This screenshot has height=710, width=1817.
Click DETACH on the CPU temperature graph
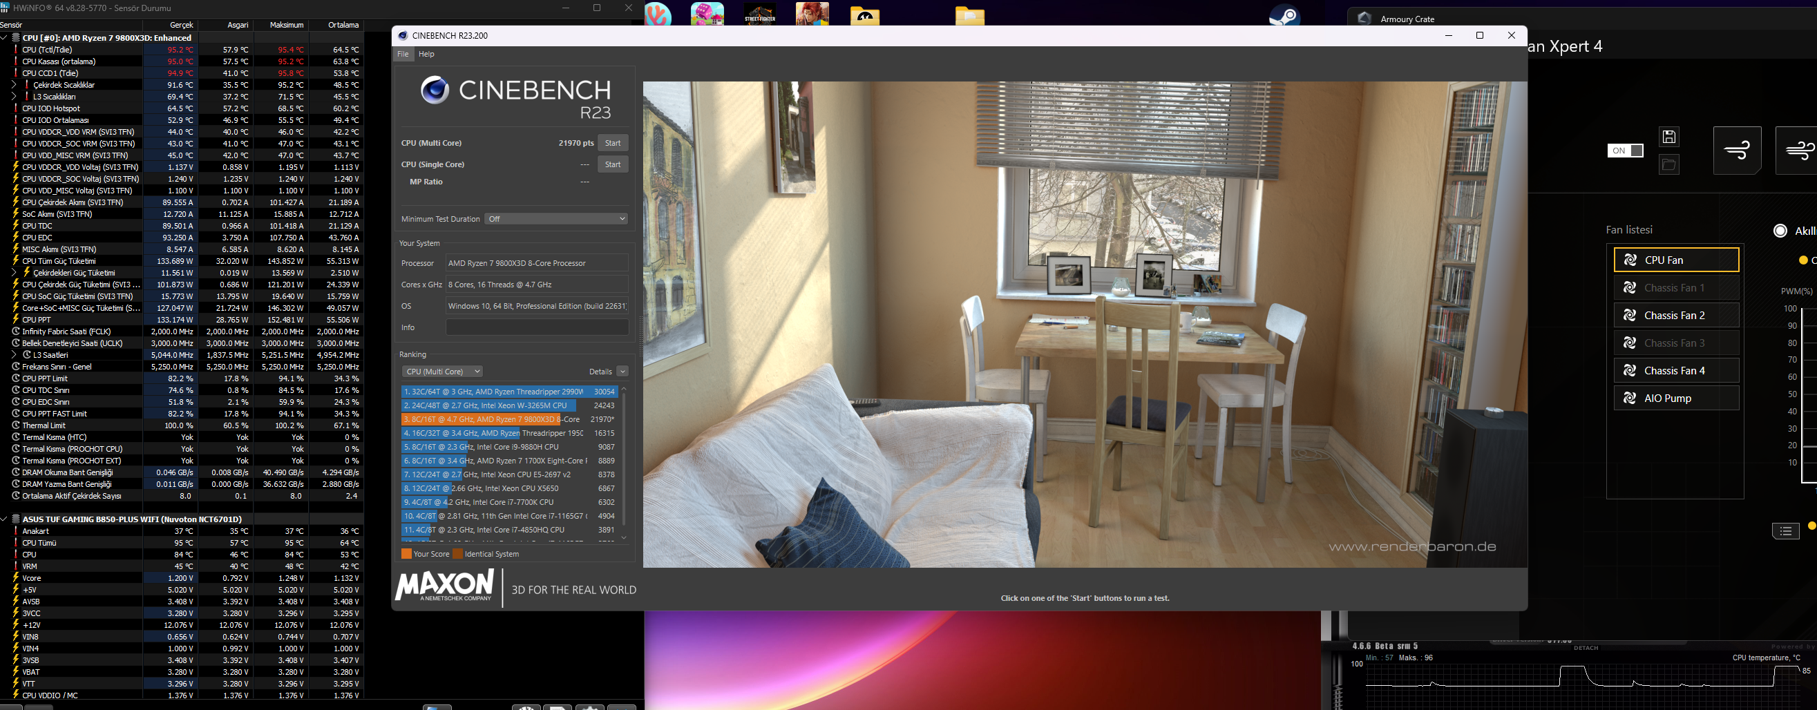point(1586,648)
